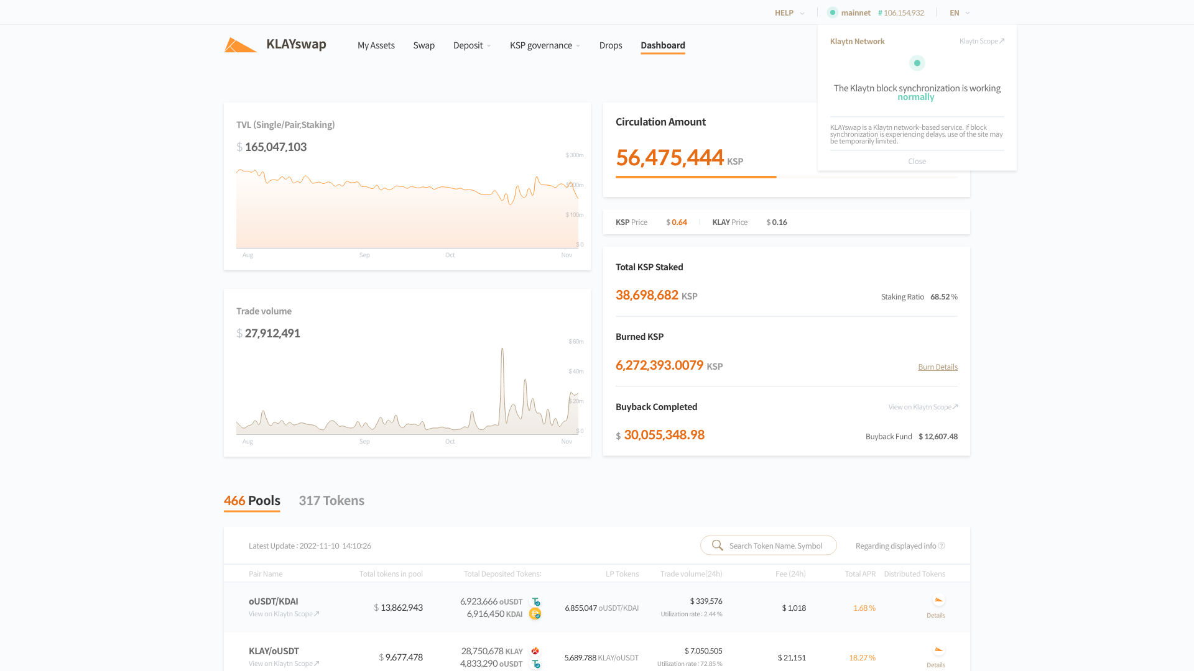This screenshot has height=671, width=1194.
Task: Click distributed KSP token icon for oUSDT/KDAI
Action: coord(939,600)
